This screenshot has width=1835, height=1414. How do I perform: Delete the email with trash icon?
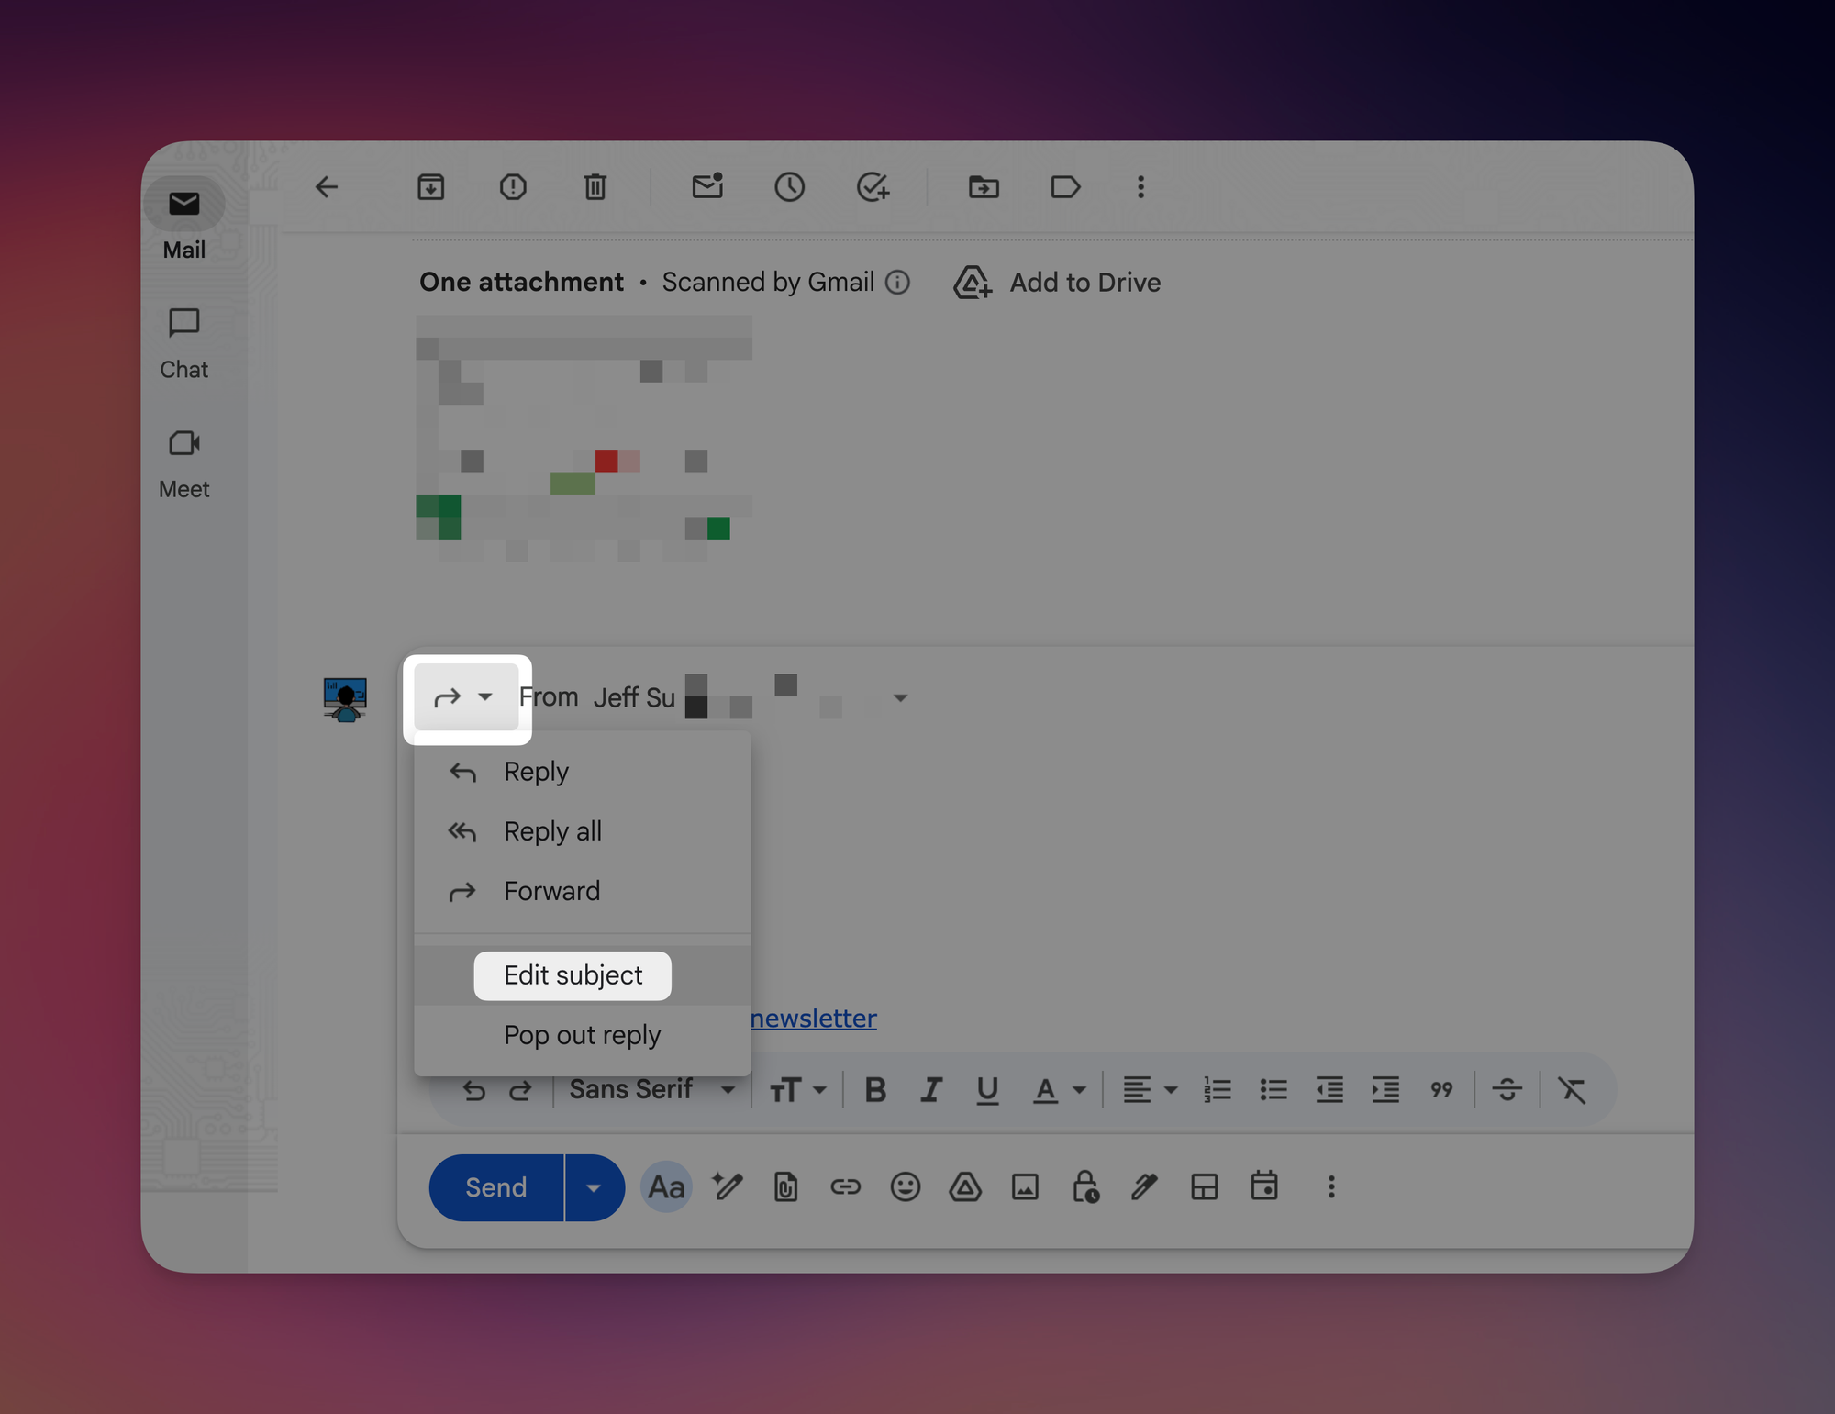pyautogui.click(x=595, y=187)
